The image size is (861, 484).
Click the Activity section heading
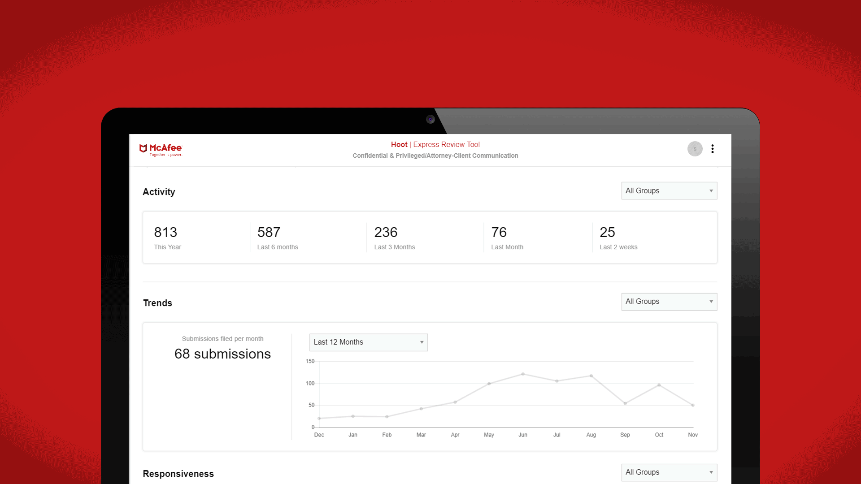coord(159,192)
